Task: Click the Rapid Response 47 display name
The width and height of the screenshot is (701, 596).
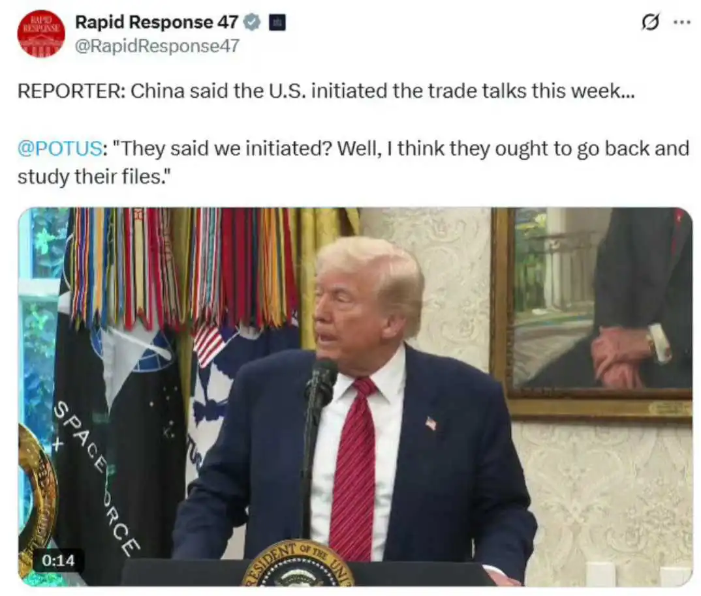Action: tap(157, 22)
